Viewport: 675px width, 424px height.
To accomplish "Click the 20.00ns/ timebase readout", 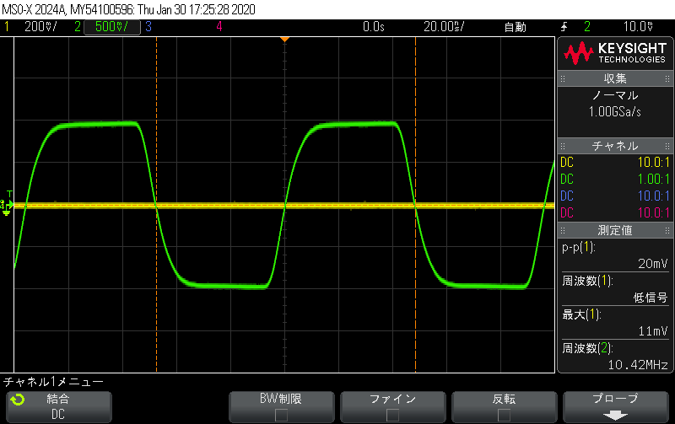I will 443,27.
